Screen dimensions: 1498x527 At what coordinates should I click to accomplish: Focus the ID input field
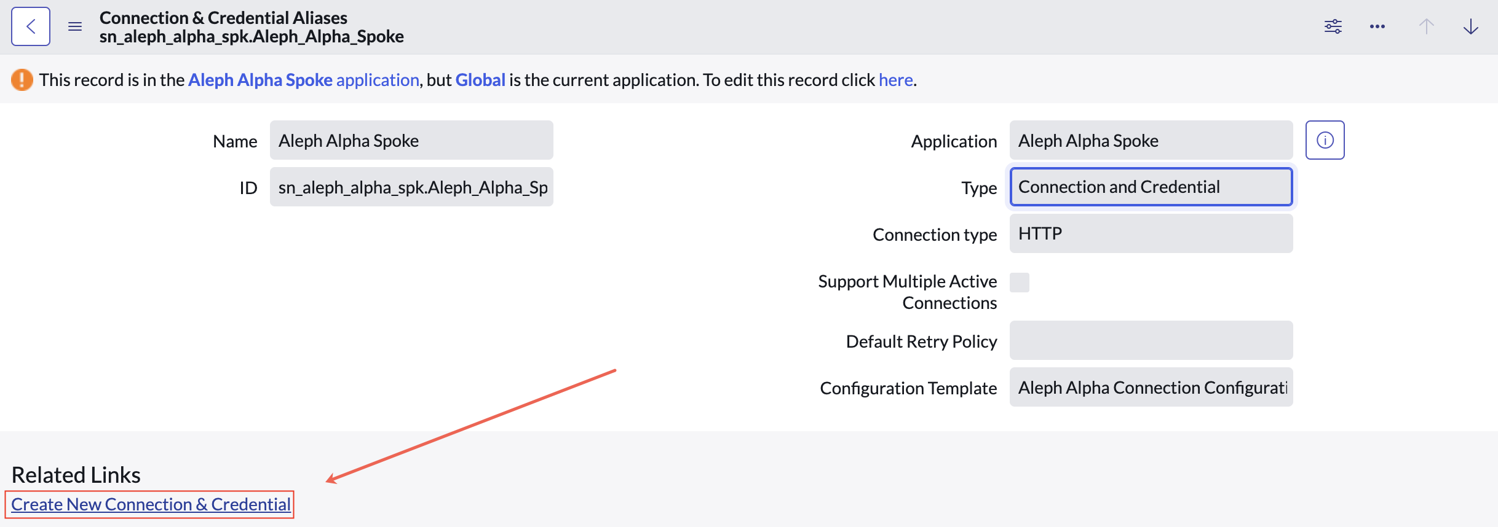(x=411, y=187)
